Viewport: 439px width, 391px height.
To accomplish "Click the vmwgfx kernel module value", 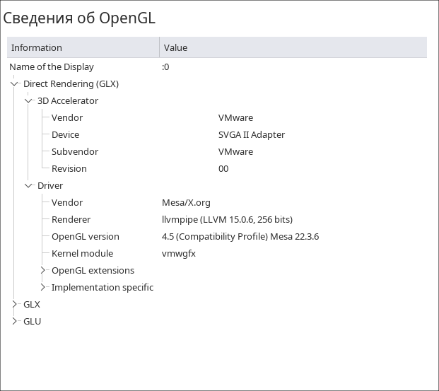I will 178,254.
